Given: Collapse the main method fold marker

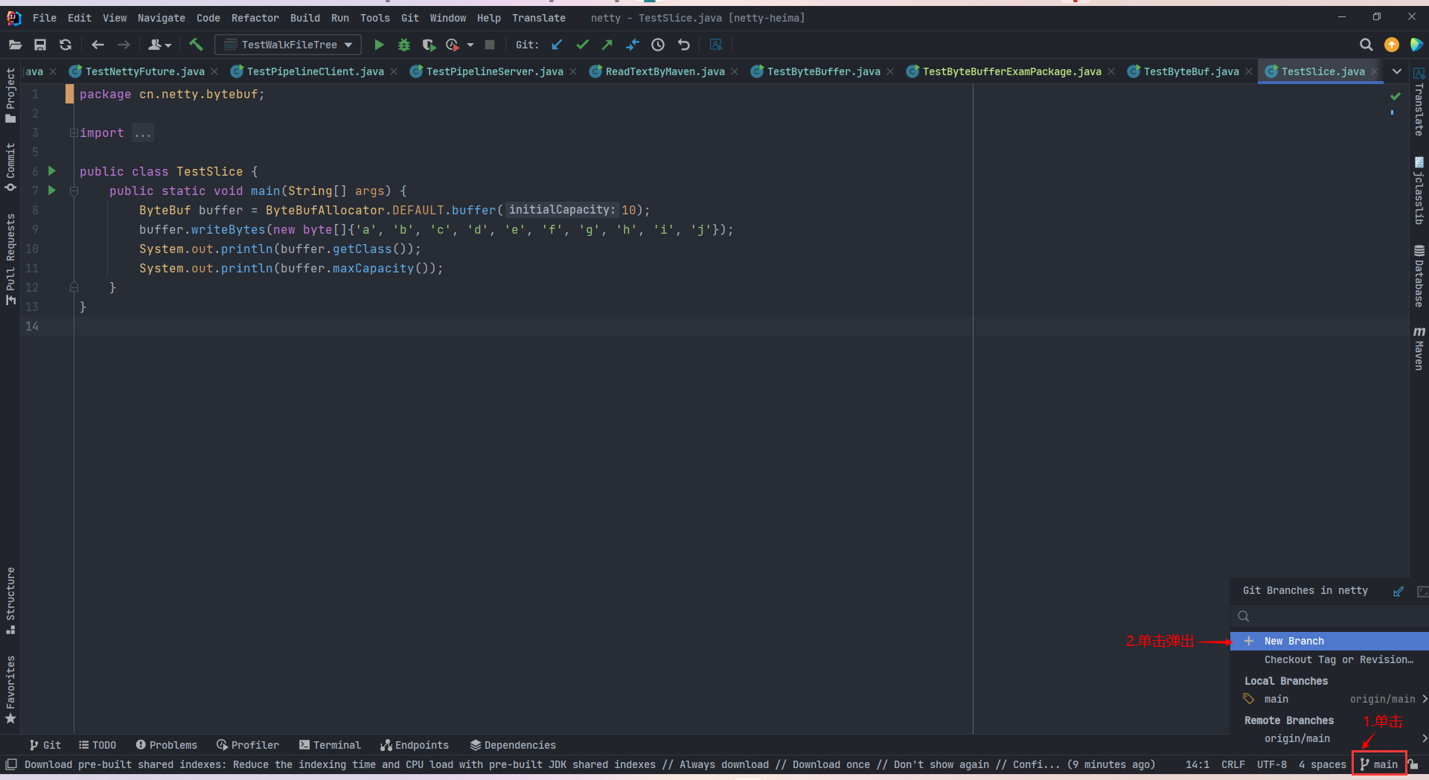Looking at the screenshot, I should point(74,191).
